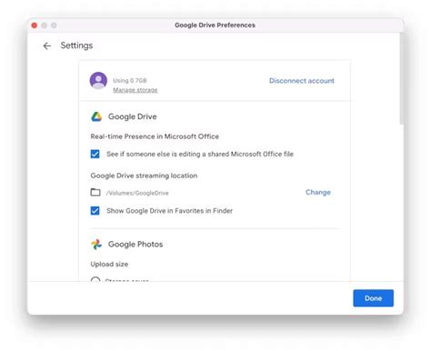
Task: Click the Google Drive triangle logo
Action: point(96,116)
